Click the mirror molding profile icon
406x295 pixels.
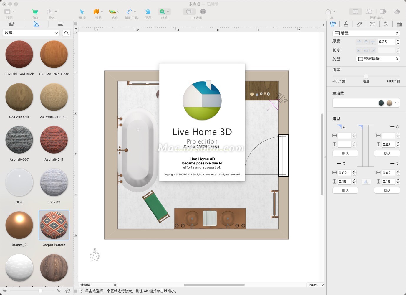coord(366,182)
